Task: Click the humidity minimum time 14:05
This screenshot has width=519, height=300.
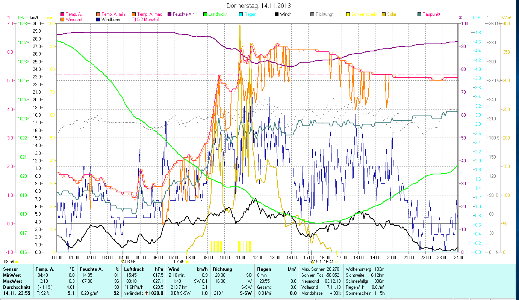Action: (87, 275)
